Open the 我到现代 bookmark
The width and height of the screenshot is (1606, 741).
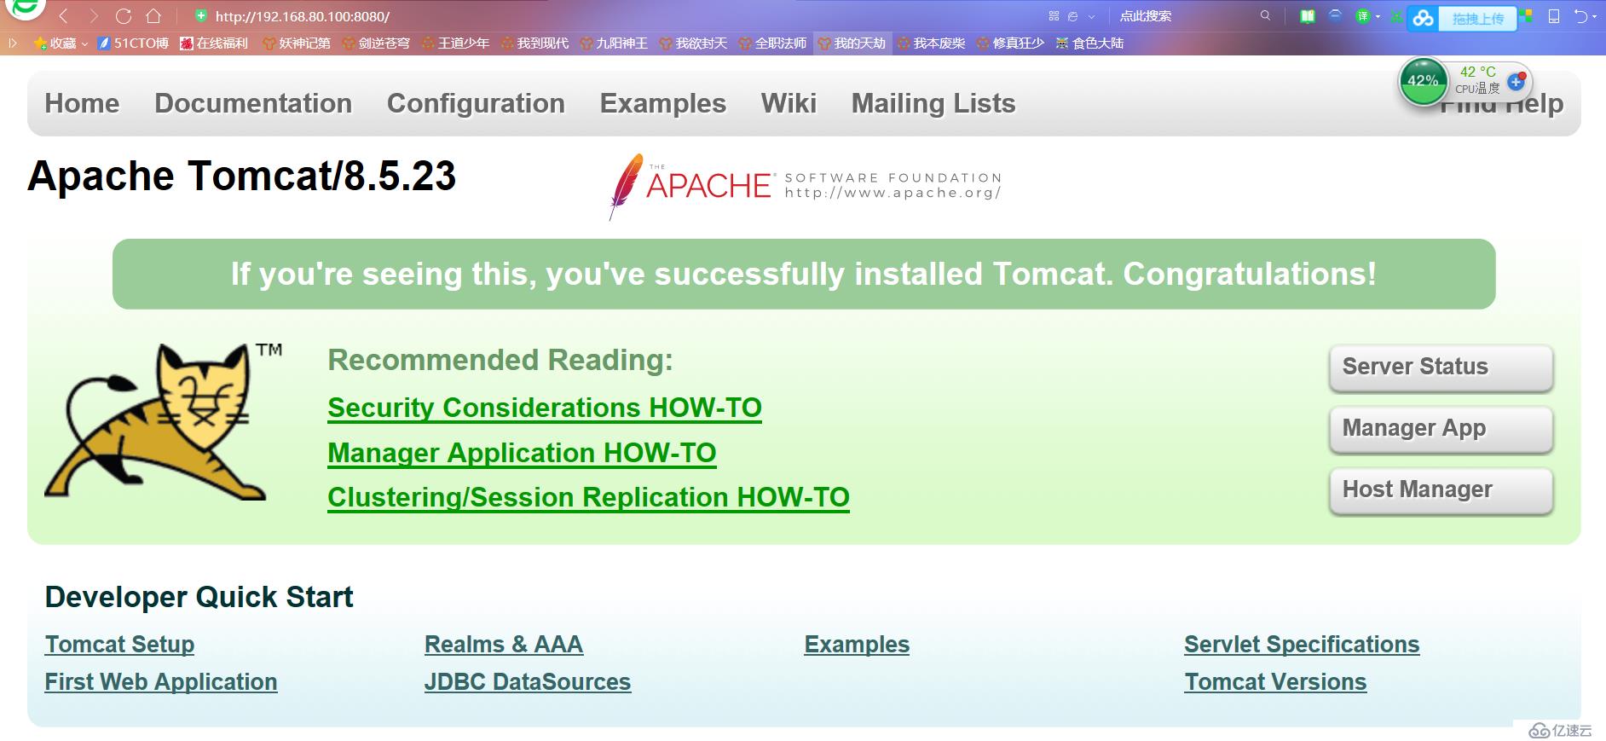coord(534,43)
